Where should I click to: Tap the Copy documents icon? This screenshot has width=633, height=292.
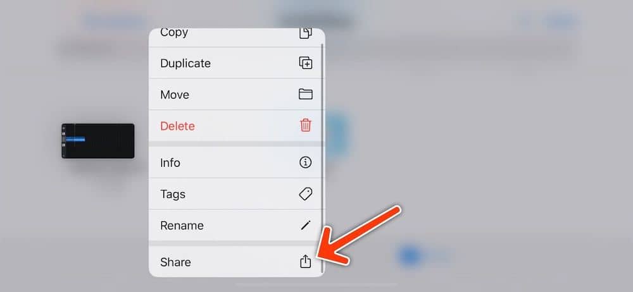(x=306, y=33)
